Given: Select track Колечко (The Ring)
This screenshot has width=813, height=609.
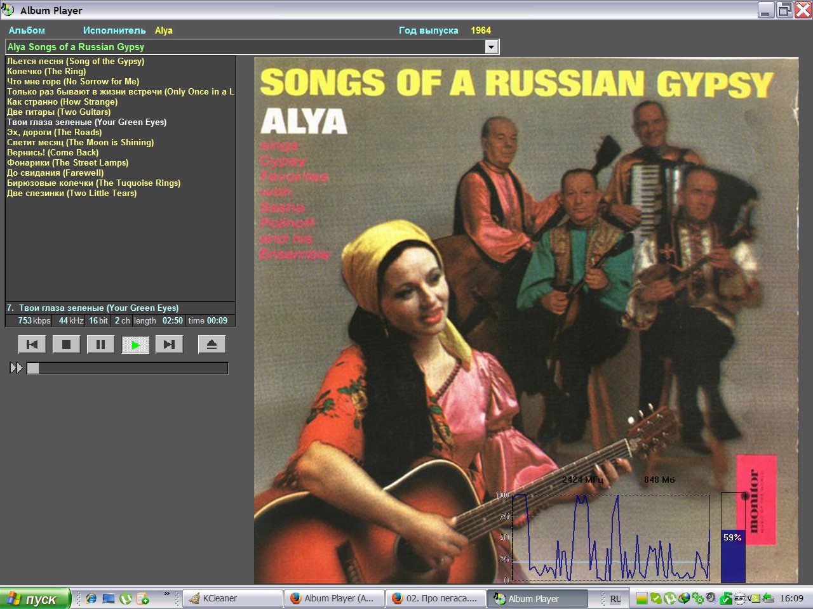Looking at the screenshot, I should pyautogui.click(x=46, y=71).
